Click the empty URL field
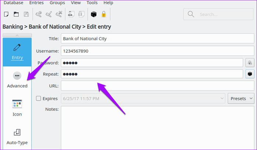The width and height of the screenshot is (257, 150). (x=158, y=86)
